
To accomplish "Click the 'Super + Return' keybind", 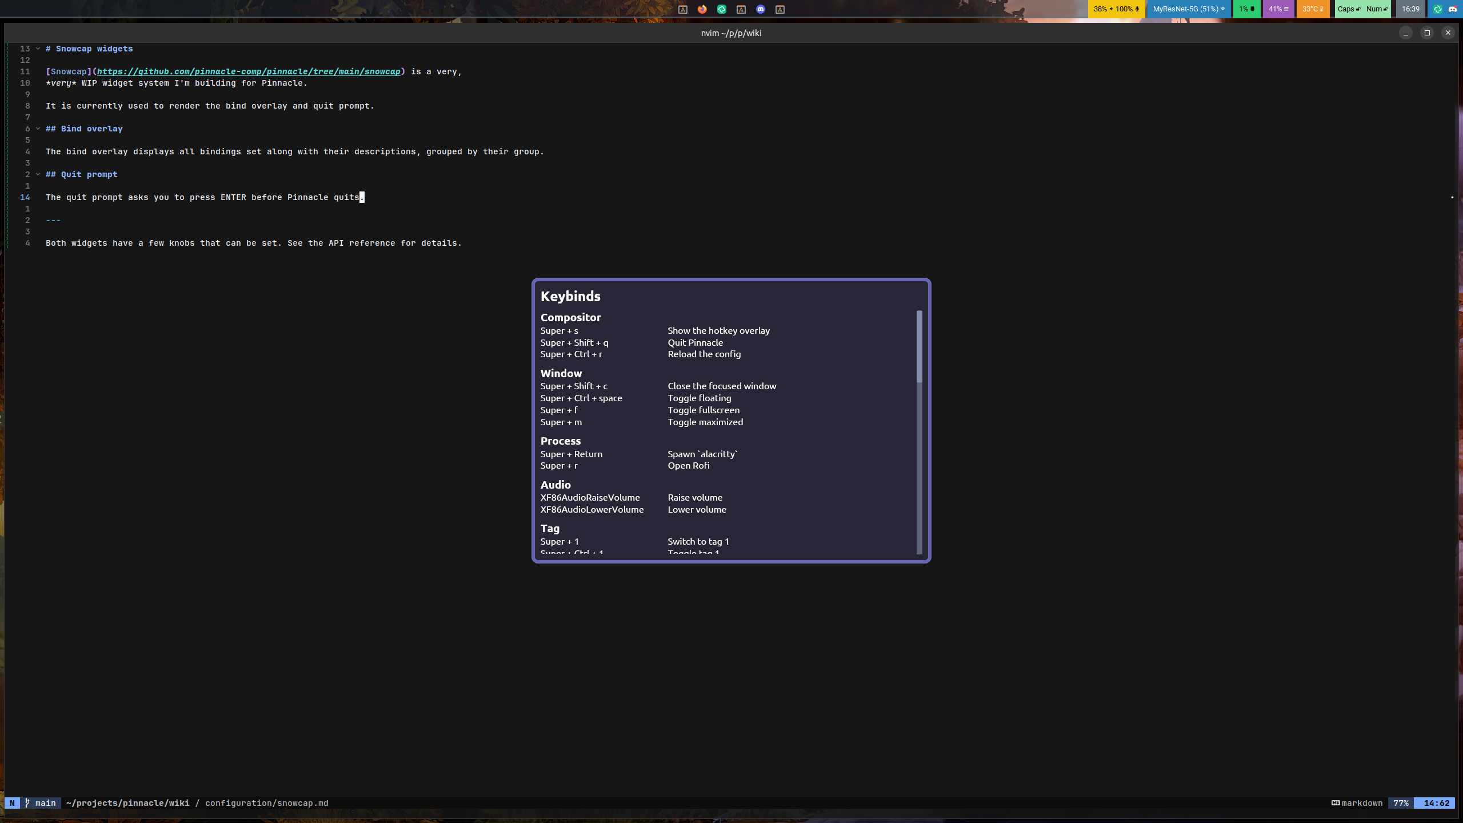I will point(571,454).
